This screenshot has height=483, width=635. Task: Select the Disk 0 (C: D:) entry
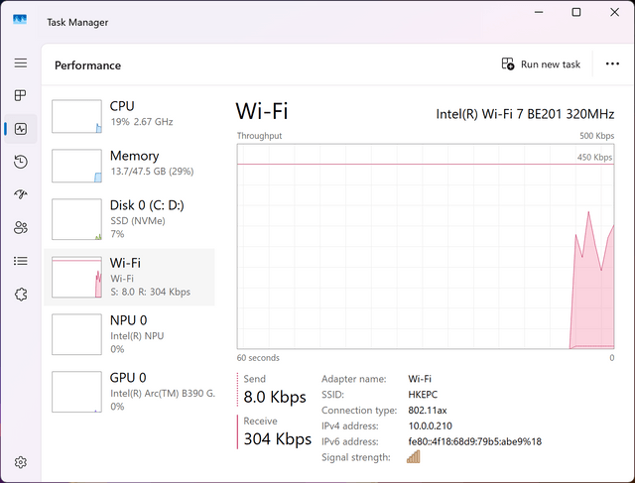(130, 219)
